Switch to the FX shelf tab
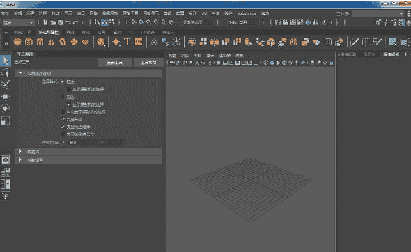This screenshot has width=411, height=252. [131, 32]
